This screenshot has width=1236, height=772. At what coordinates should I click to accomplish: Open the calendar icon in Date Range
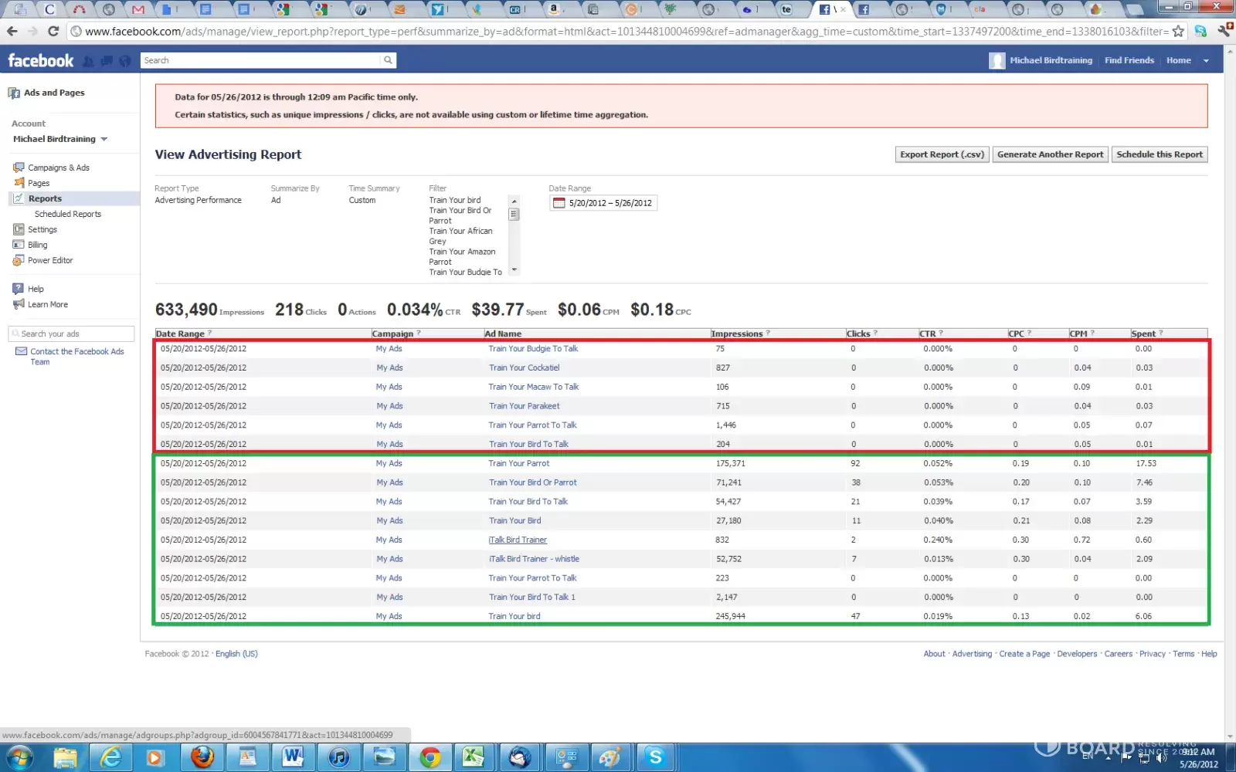click(x=559, y=203)
